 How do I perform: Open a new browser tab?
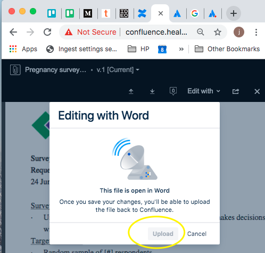[234, 13]
